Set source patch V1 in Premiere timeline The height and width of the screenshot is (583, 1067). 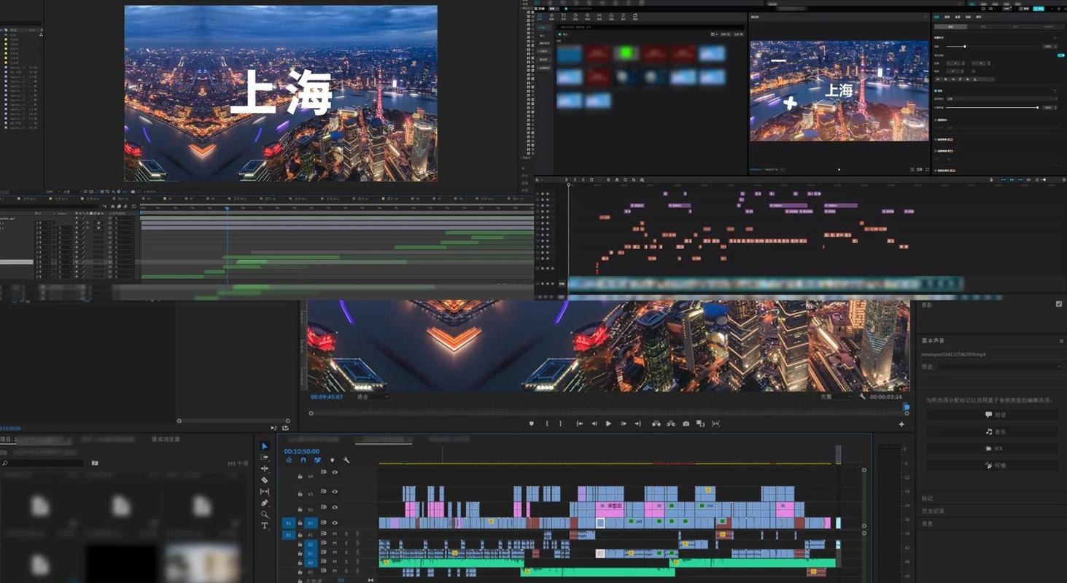tap(289, 523)
